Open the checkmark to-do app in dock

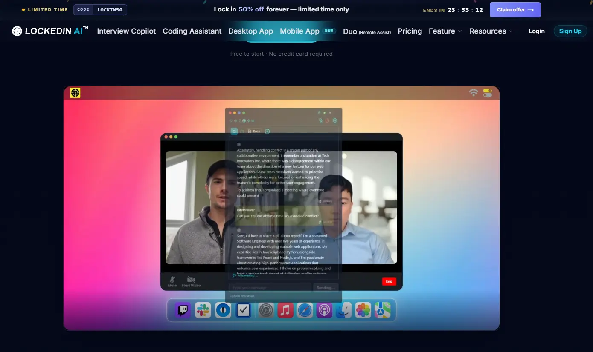pyautogui.click(x=243, y=310)
